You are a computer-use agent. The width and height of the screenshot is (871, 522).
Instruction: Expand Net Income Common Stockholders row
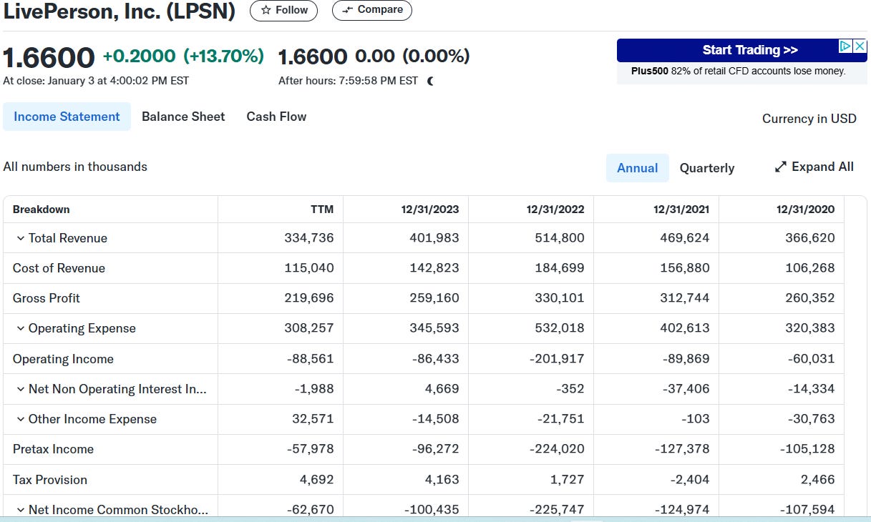click(x=20, y=510)
